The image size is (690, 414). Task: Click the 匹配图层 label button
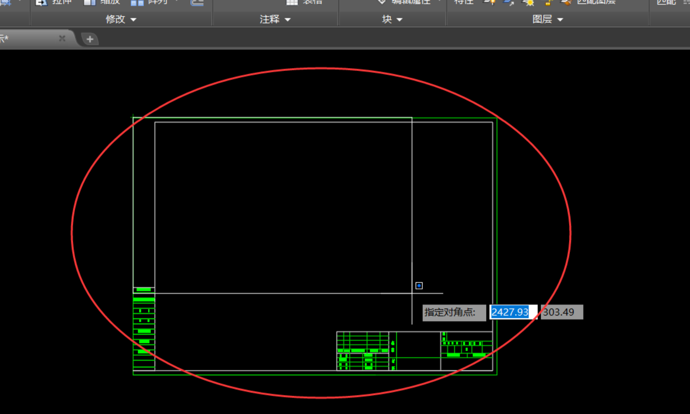[x=596, y=2]
